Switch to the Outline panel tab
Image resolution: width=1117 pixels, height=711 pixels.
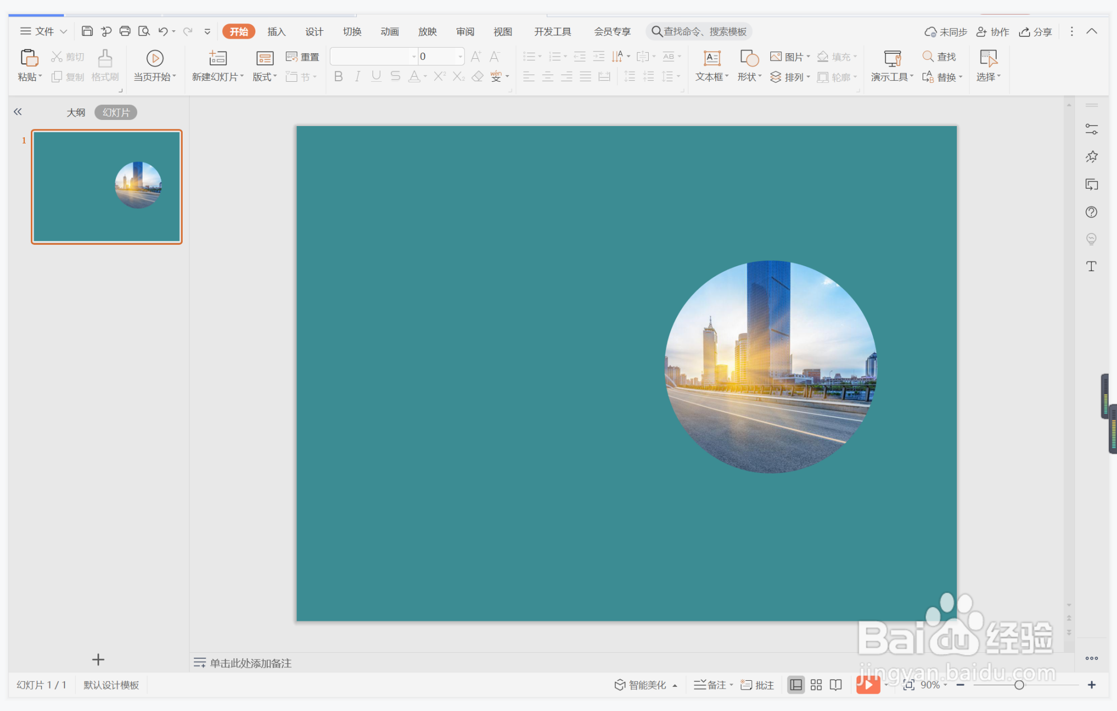(76, 113)
